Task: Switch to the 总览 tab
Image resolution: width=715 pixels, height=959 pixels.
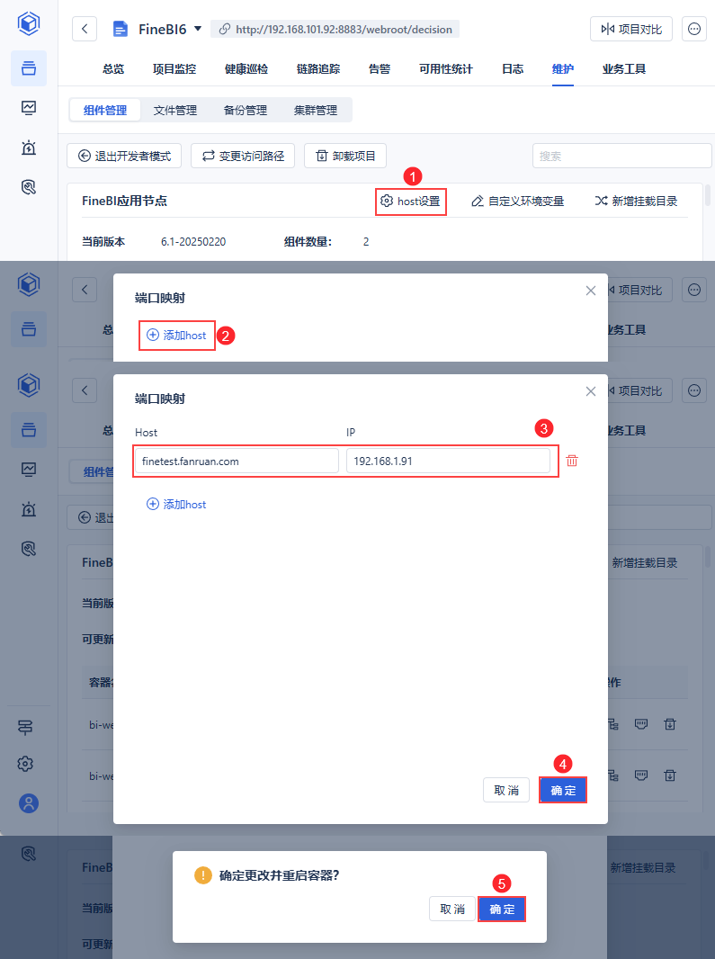Action: click(x=113, y=69)
